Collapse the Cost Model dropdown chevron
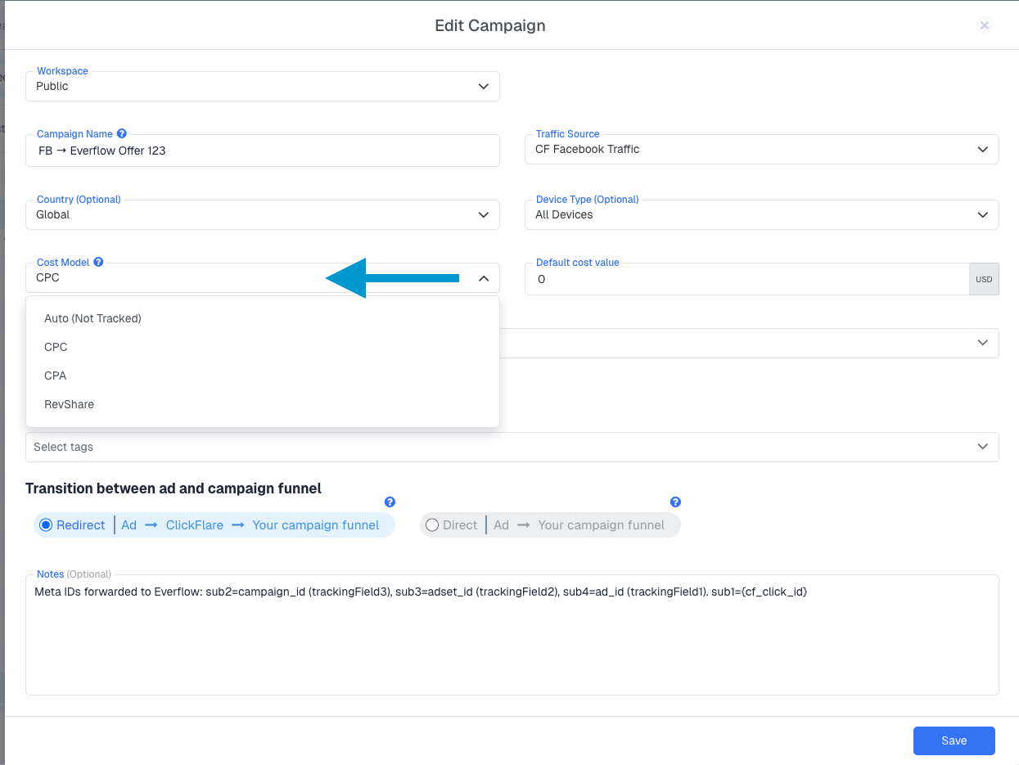The image size is (1019, 765). [484, 278]
